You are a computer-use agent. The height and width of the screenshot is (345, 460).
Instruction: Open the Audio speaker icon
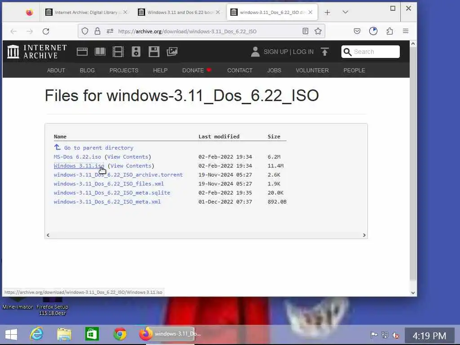coord(136,52)
